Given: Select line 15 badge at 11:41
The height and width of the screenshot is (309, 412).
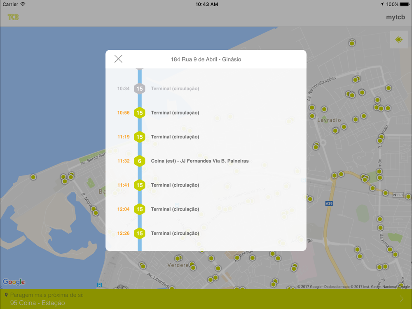Looking at the screenshot, I should point(140,185).
